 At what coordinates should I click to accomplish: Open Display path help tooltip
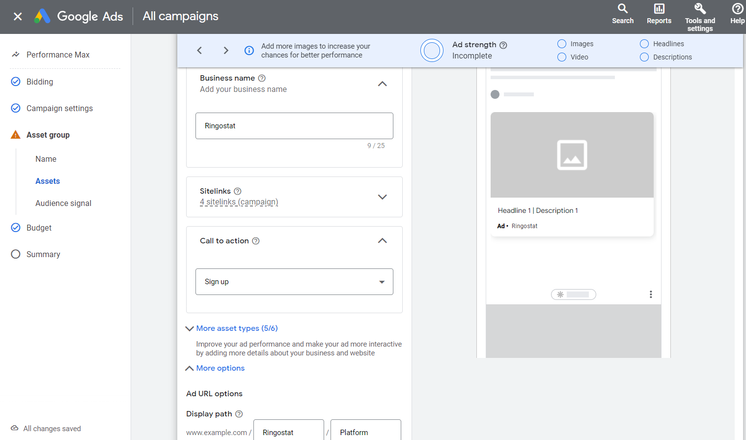coord(239,414)
